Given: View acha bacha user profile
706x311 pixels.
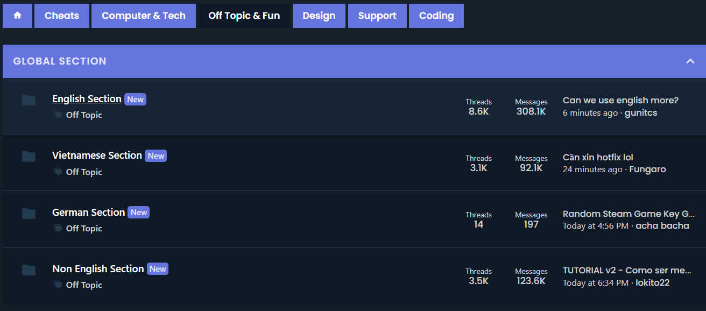Looking at the screenshot, I should tap(662, 226).
